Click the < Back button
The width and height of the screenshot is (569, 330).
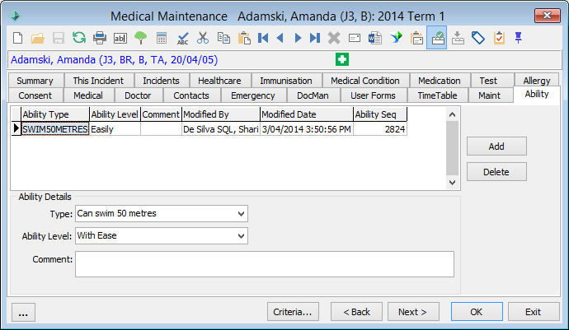tap(356, 312)
